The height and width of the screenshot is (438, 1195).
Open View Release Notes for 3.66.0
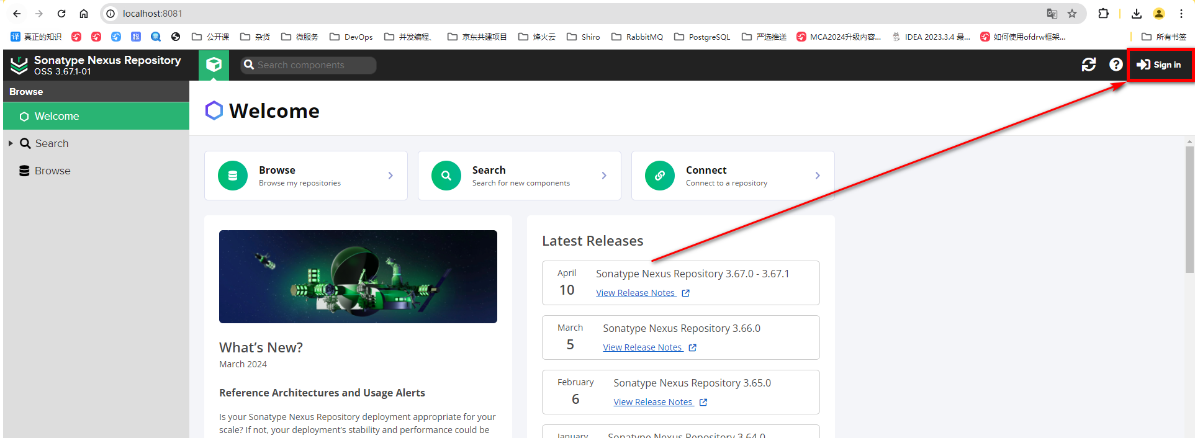[x=642, y=347]
